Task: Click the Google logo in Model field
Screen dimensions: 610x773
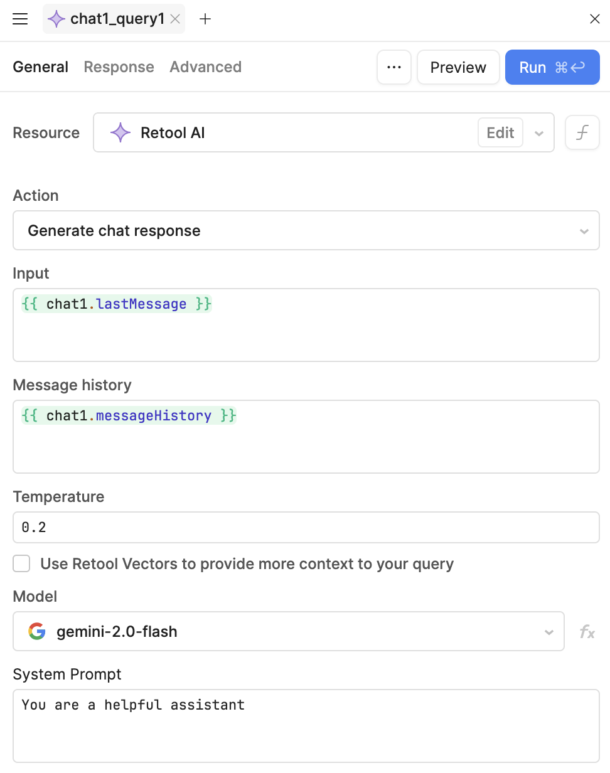Action: [x=37, y=631]
